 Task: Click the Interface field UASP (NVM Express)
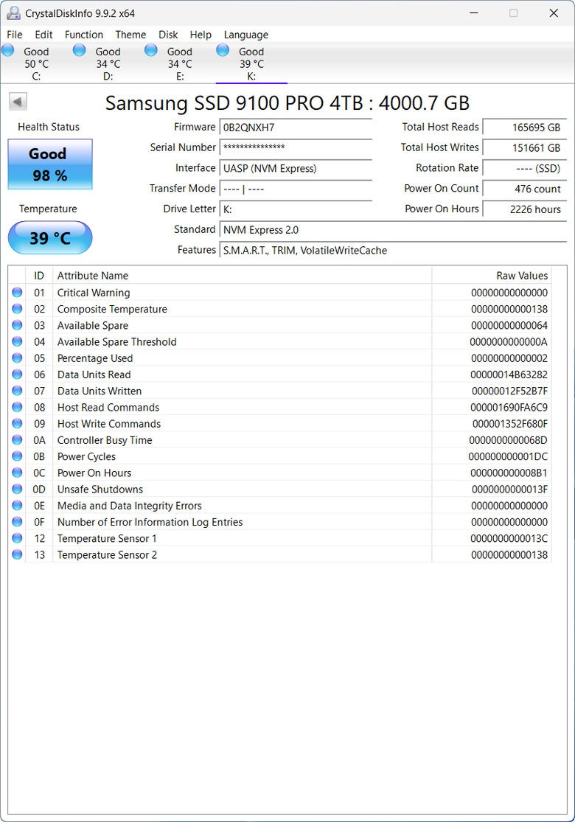point(296,168)
